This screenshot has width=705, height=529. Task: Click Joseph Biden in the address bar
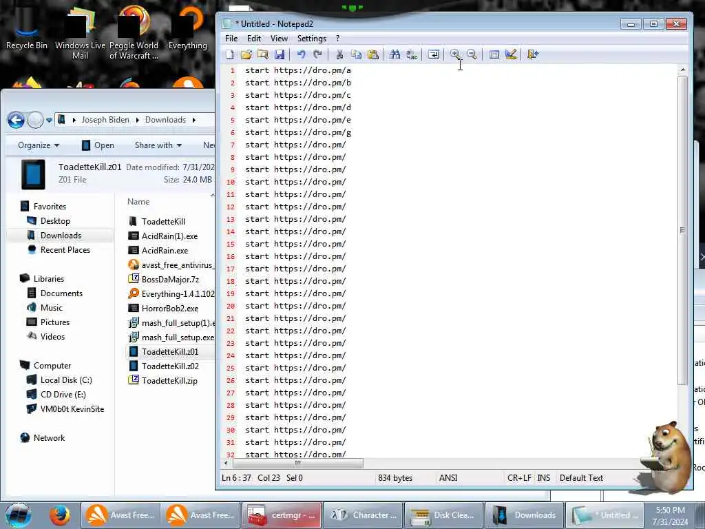[x=105, y=120]
